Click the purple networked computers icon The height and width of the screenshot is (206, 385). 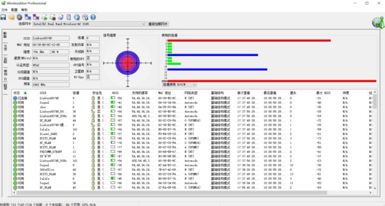(x=36, y=17)
